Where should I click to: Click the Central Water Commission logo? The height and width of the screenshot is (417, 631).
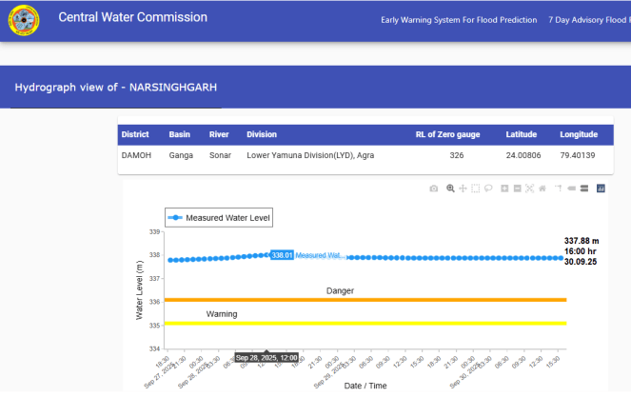pyautogui.click(x=24, y=21)
